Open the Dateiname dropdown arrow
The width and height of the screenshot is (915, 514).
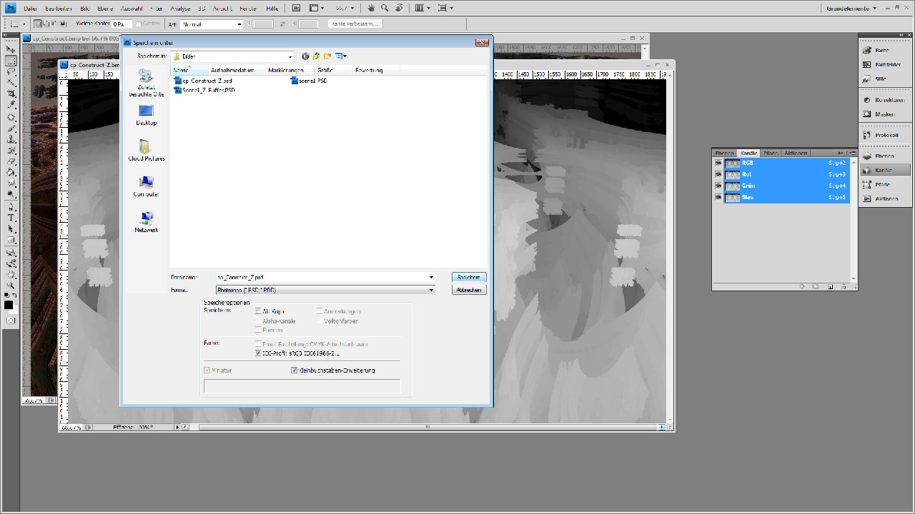coord(431,277)
